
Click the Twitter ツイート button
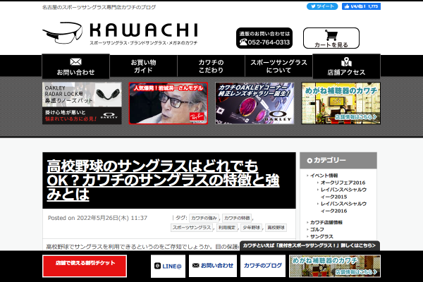(322, 6)
